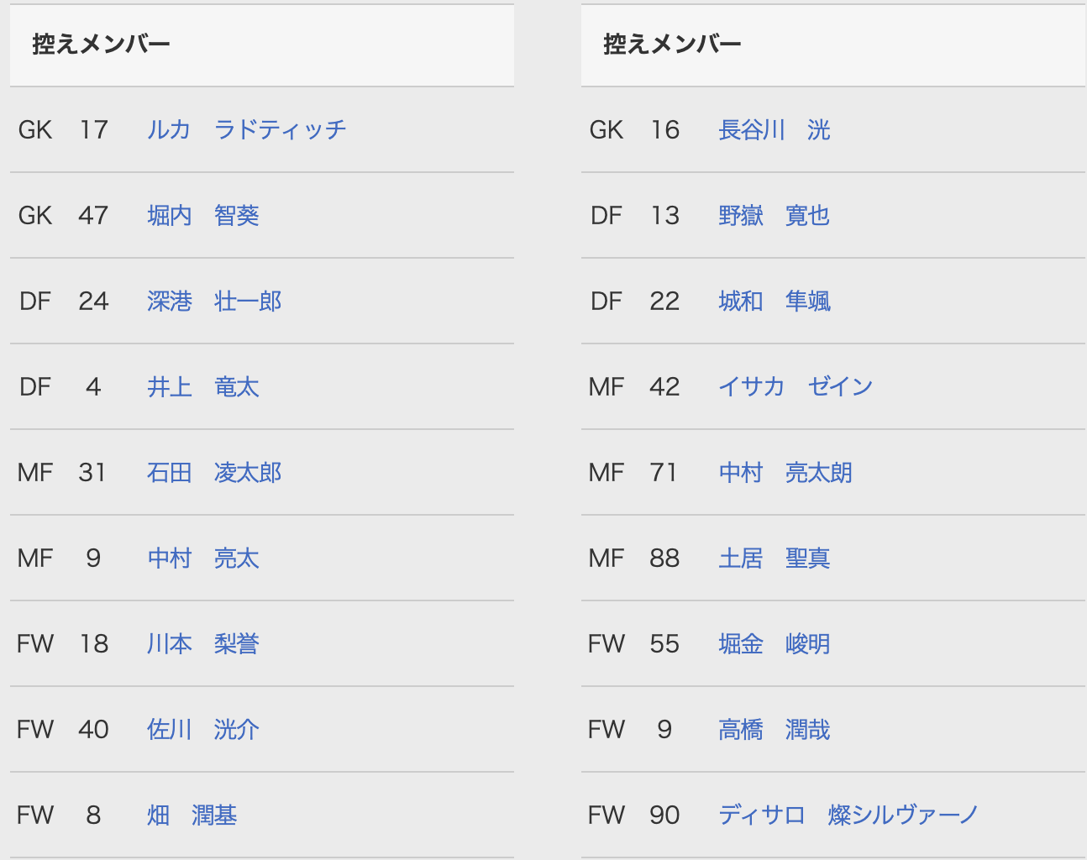1087x860 pixels.
Task: Open 川本 梨誉 player page
Action: pyautogui.click(x=203, y=644)
